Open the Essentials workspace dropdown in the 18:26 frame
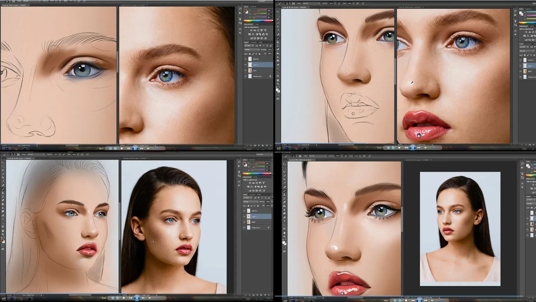This screenshot has height=302, width=536. click(264, 154)
